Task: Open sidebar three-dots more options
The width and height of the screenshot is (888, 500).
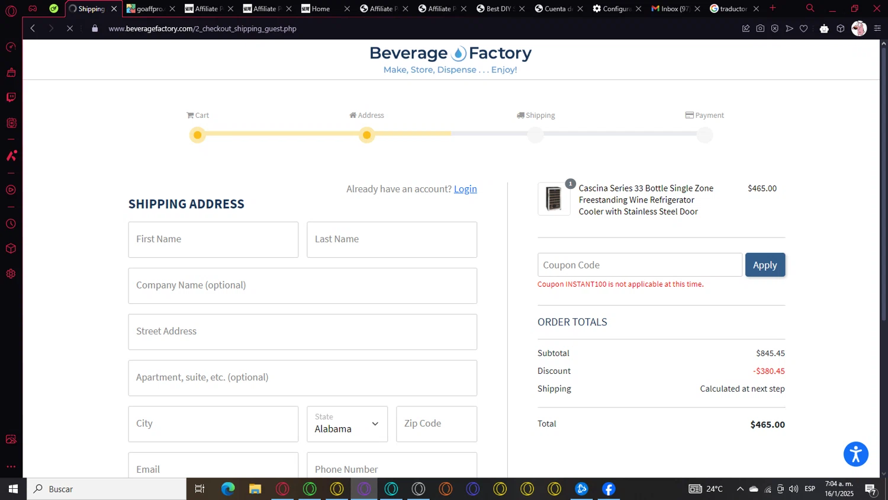Action: click(x=11, y=467)
